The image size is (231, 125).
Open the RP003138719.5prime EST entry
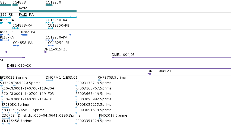coord(93,83)
